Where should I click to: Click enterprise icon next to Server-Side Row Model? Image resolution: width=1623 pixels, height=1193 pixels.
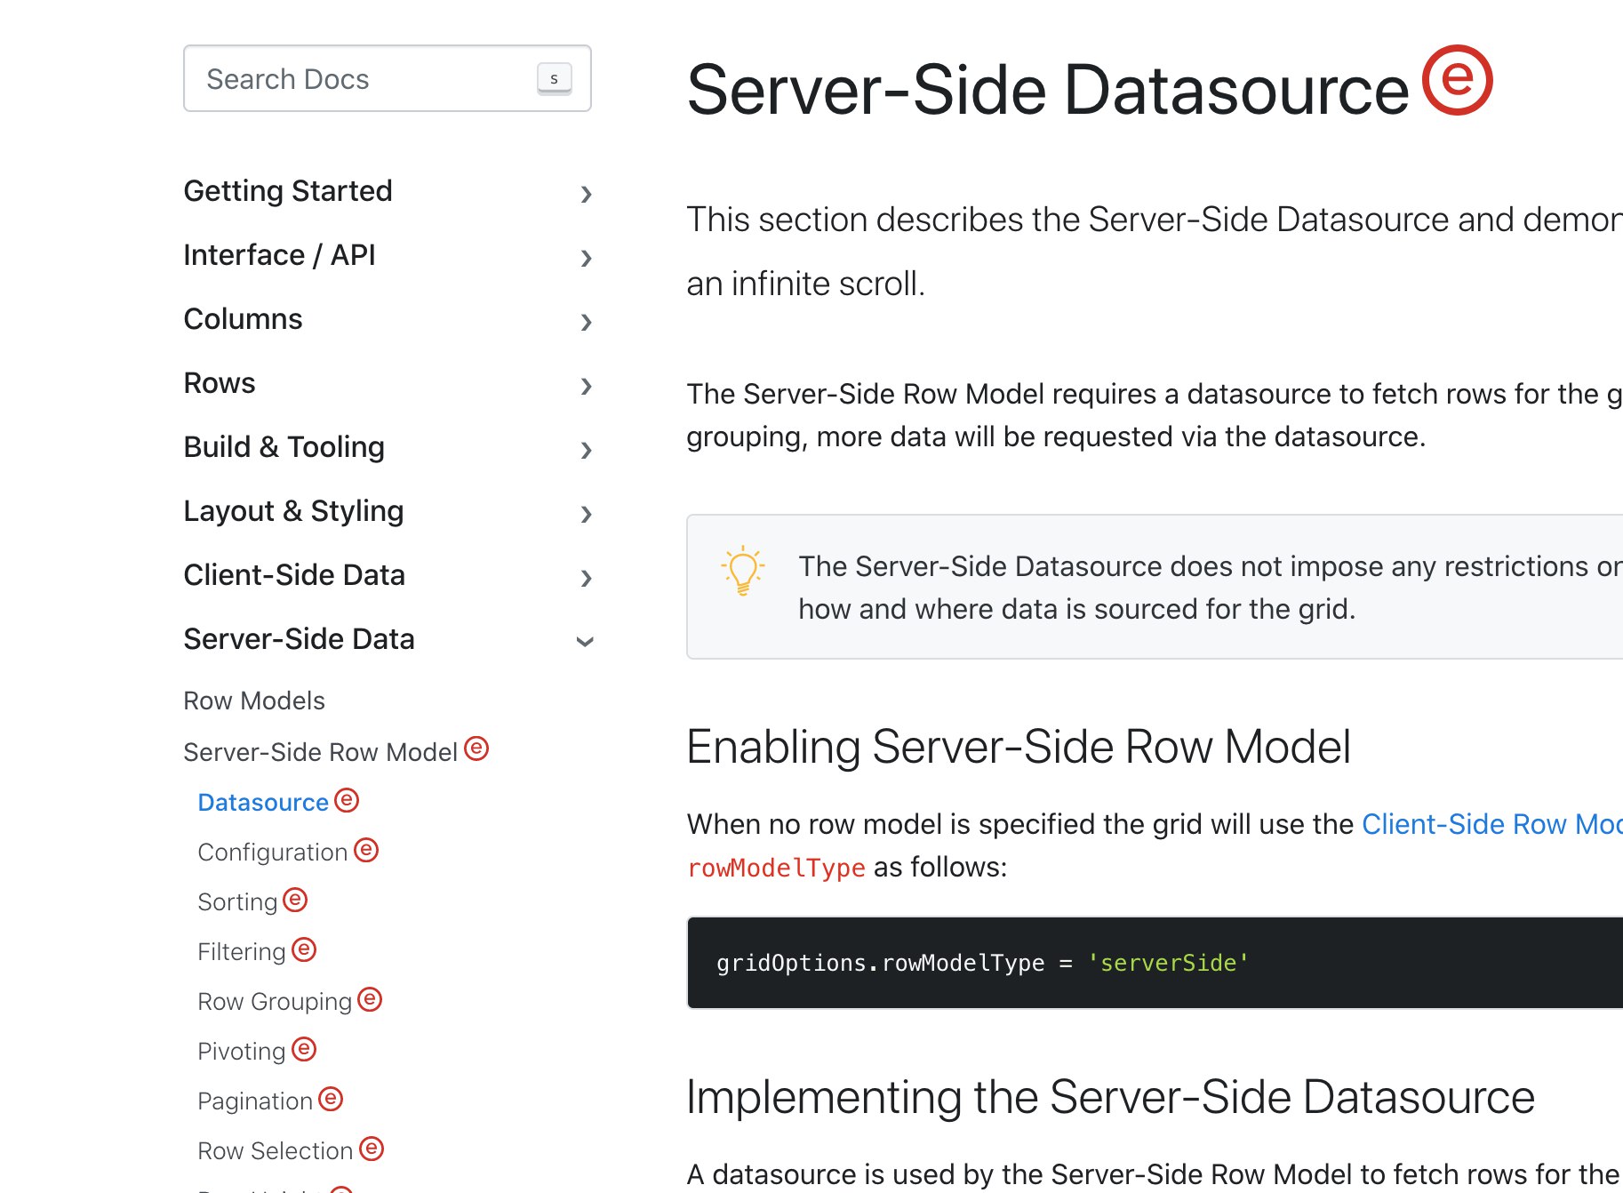[x=476, y=749]
